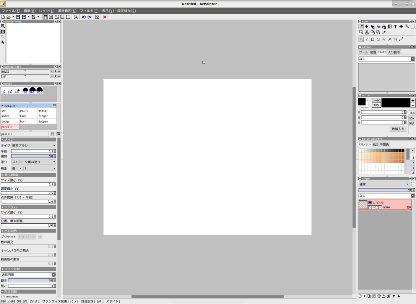Open the brush タイプ dropdown
Viewport: 416px width, 304px height.
click(x=33, y=146)
